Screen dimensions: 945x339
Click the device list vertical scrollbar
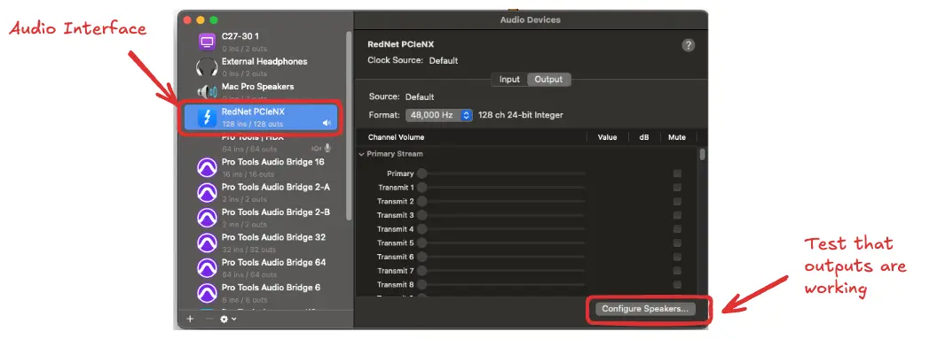[x=349, y=127]
